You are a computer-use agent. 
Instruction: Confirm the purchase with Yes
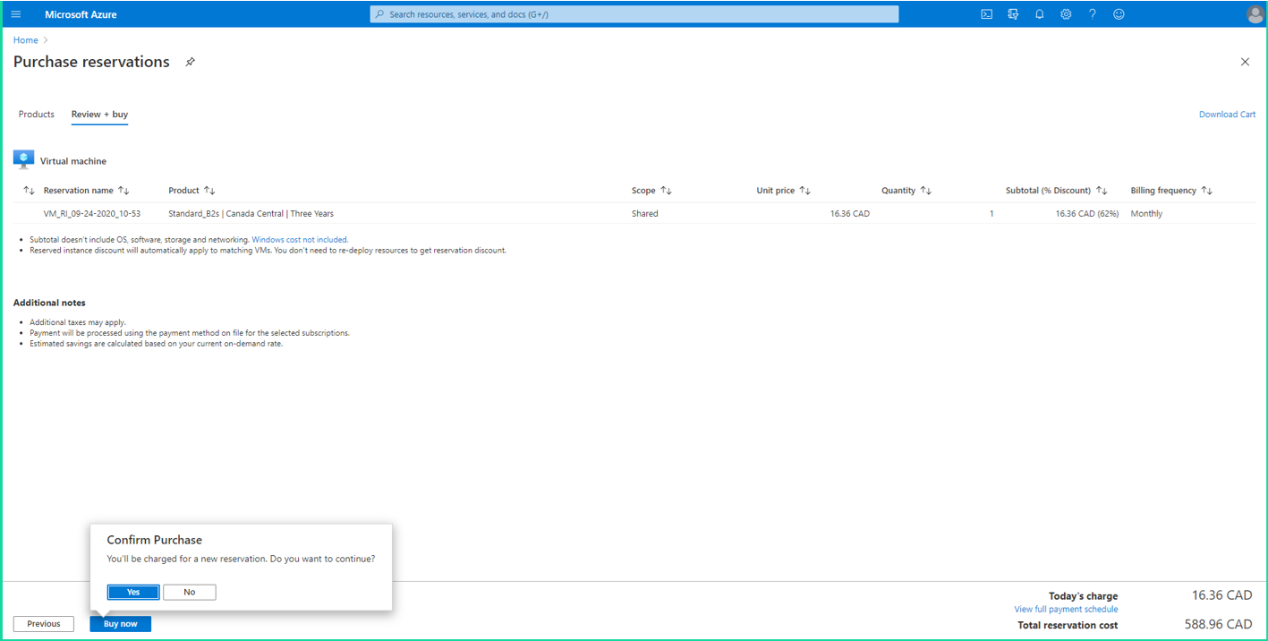(x=133, y=592)
